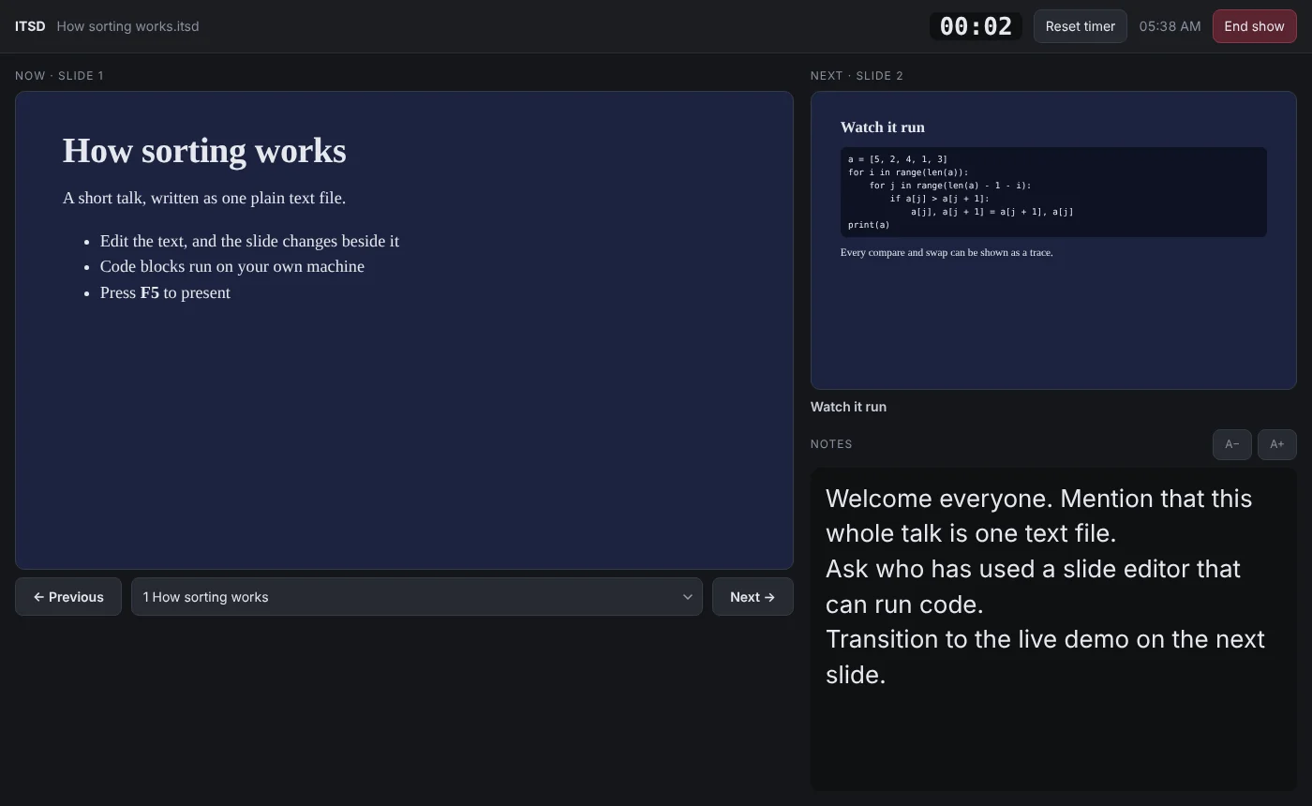Click the Previous slide button
1312x806 pixels.
(x=68, y=597)
